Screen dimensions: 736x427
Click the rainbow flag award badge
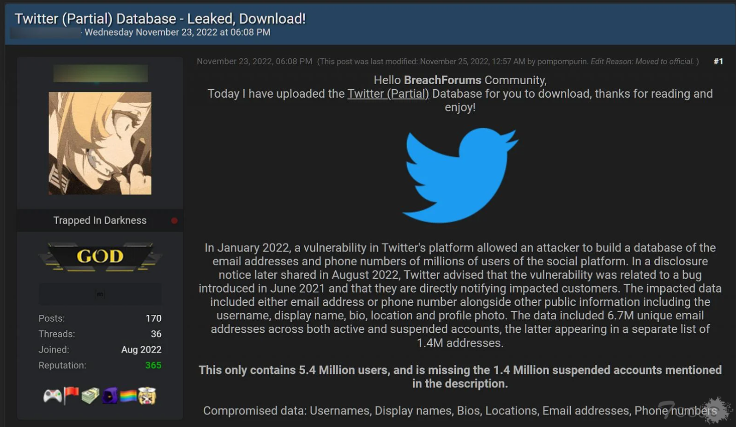point(128,396)
